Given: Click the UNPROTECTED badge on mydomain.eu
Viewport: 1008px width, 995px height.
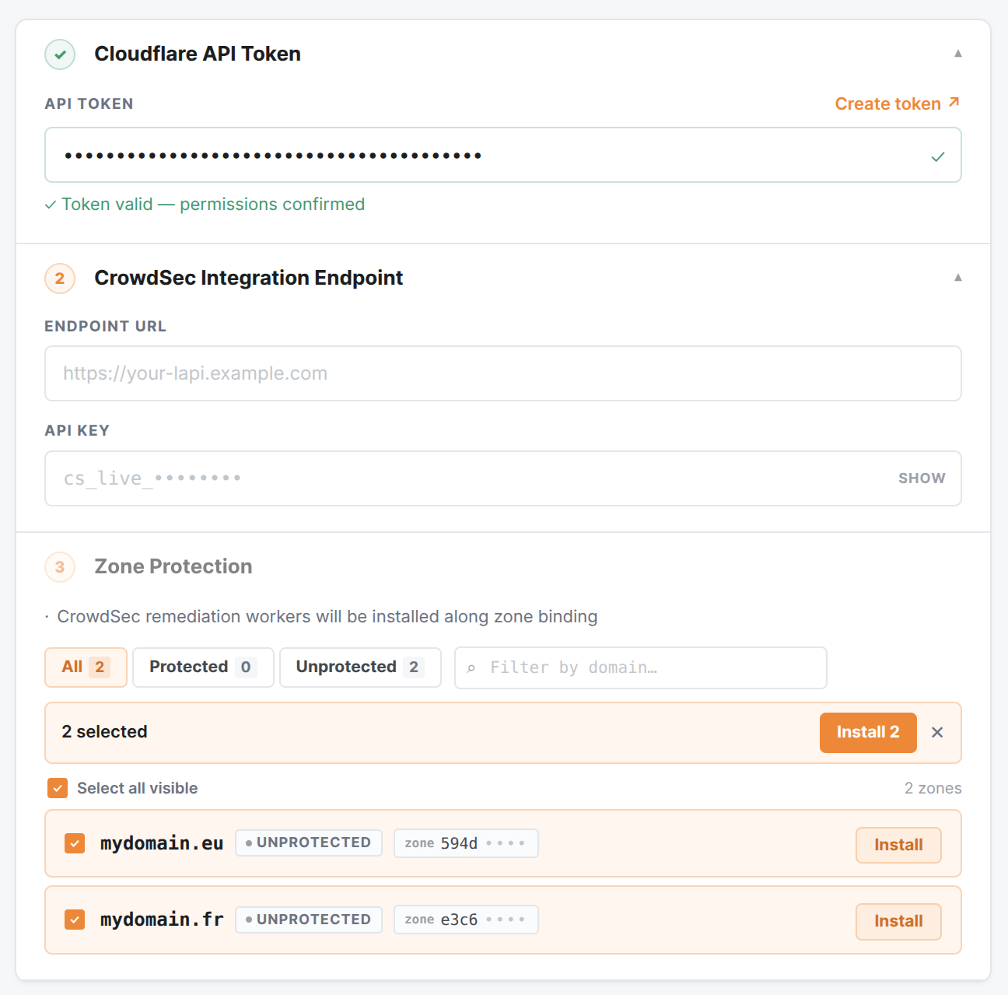Looking at the screenshot, I should (309, 843).
